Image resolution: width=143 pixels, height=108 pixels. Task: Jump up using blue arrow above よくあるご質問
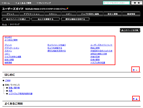pyautogui.click(x=137, y=99)
